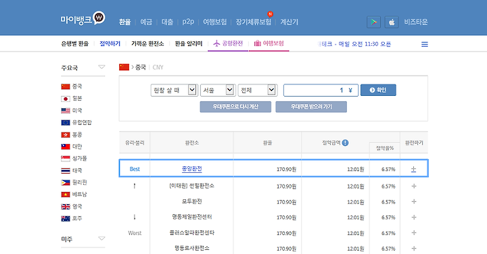Open the 환율 top menu
The width and height of the screenshot is (487, 254).
[125, 22]
